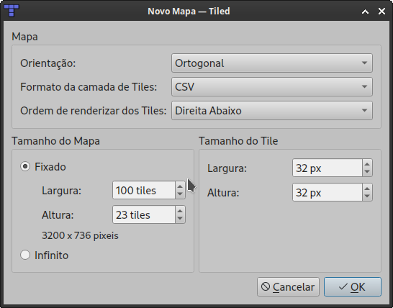Click the window shade up-arrow in title bar
Image resolution: width=393 pixels, height=308 pixels.
tap(365, 12)
